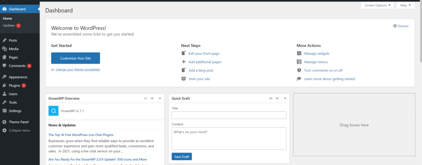Open the Settings menu label
Image resolution: width=422 pixels, height=165 pixels.
pyautogui.click(x=15, y=111)
